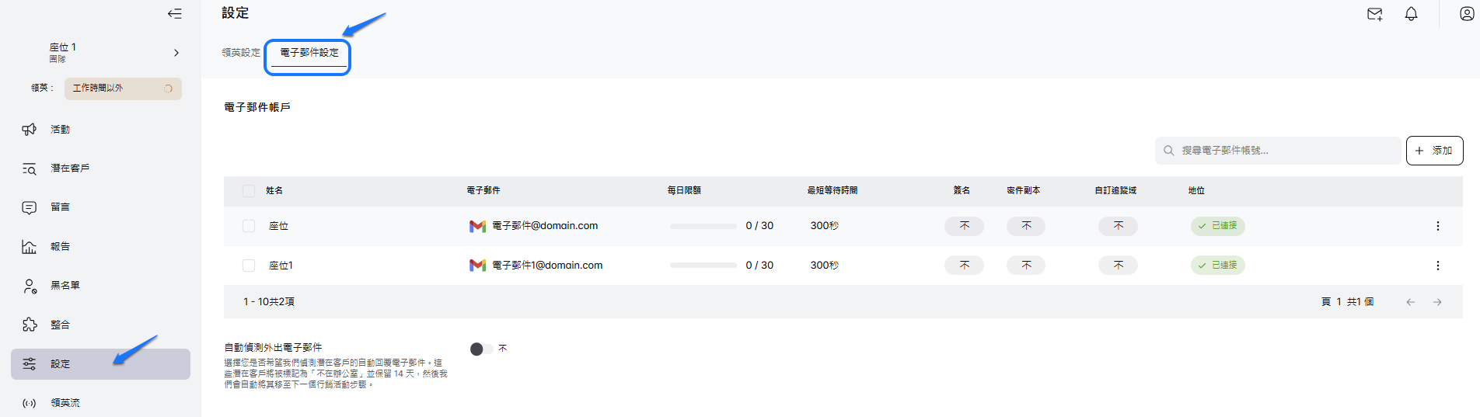
Task: Open the user profile icon
Action: [x=1466, y=14]
